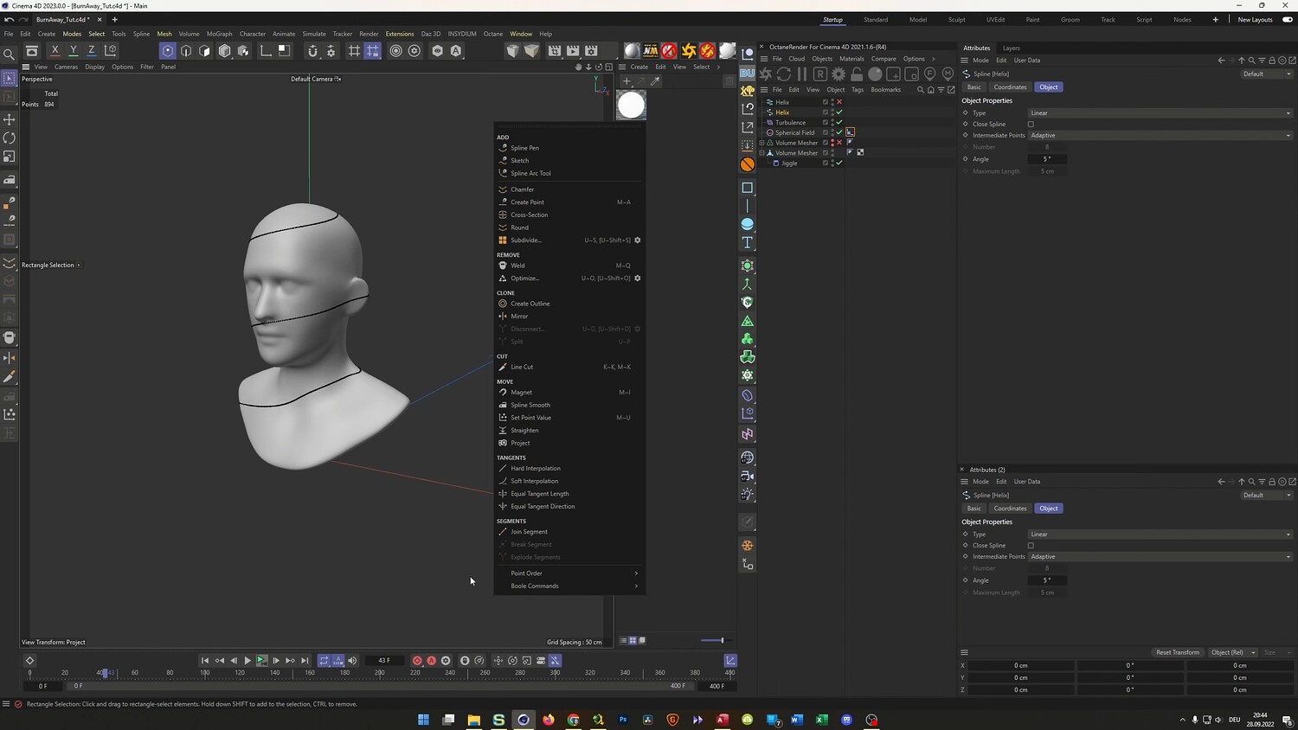
Task: Choose Create Outline from context menu
Action: (530, 304)
